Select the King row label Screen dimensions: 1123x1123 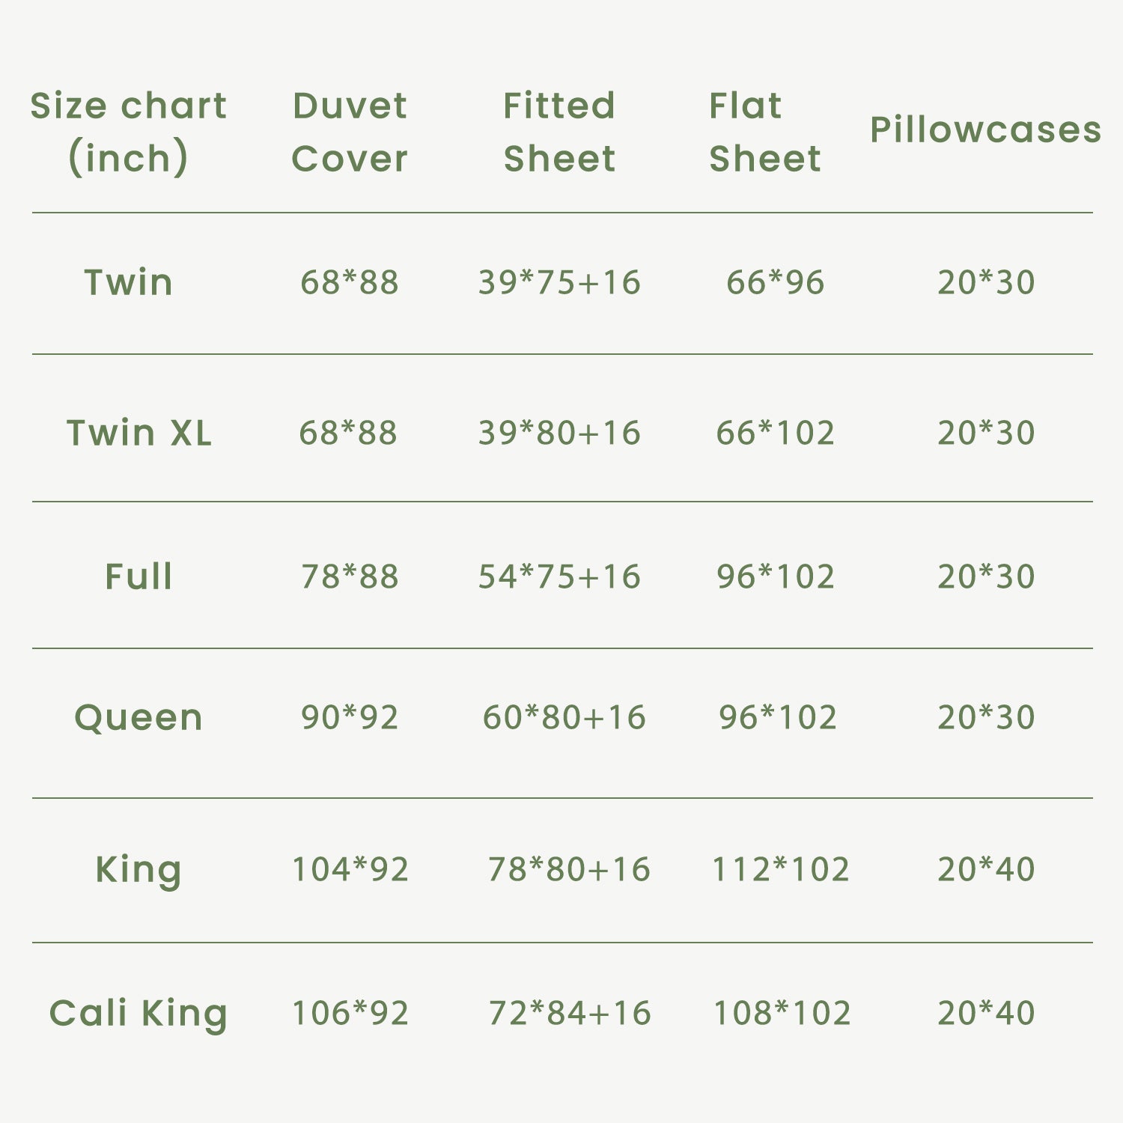tap(139, 869)
